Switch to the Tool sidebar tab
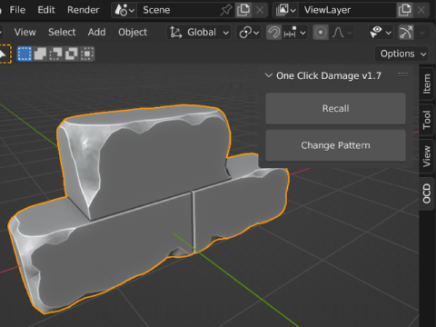This screenshot has height=327, width=436. pyautogui.click(x=426, y=120)
